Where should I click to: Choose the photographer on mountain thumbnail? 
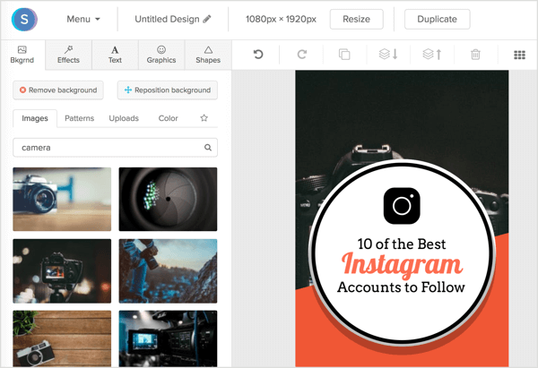(169, 271)
